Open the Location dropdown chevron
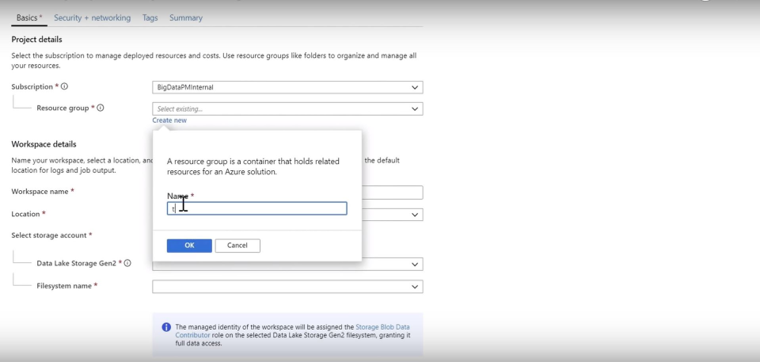 (416, 215)
